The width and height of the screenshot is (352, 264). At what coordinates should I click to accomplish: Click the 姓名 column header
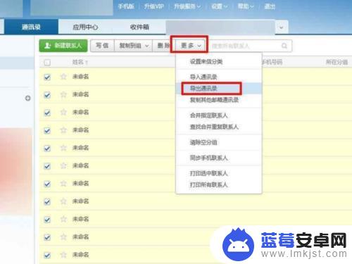pos(78,62)
